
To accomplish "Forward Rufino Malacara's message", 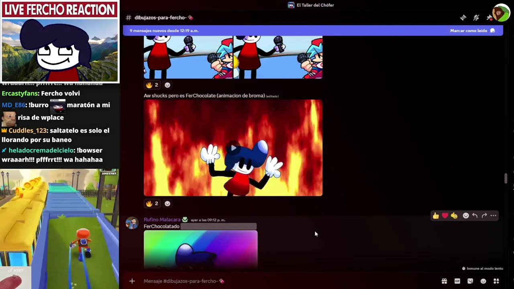I will tap(484, 216).
